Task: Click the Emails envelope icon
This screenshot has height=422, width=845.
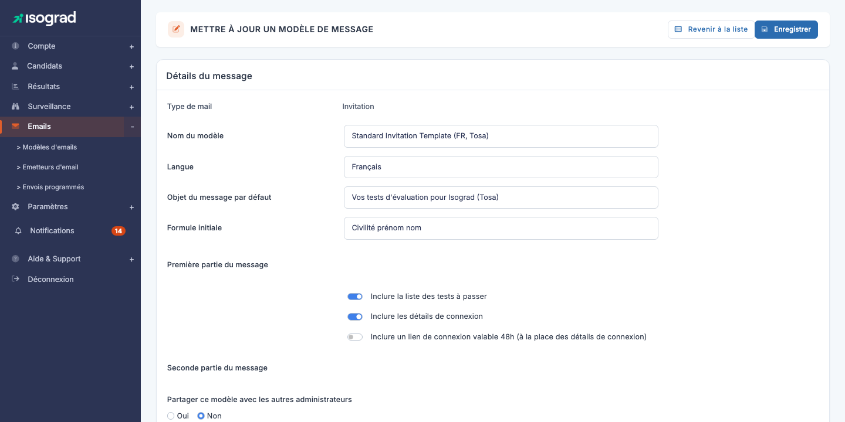Action: coord(15,127)
